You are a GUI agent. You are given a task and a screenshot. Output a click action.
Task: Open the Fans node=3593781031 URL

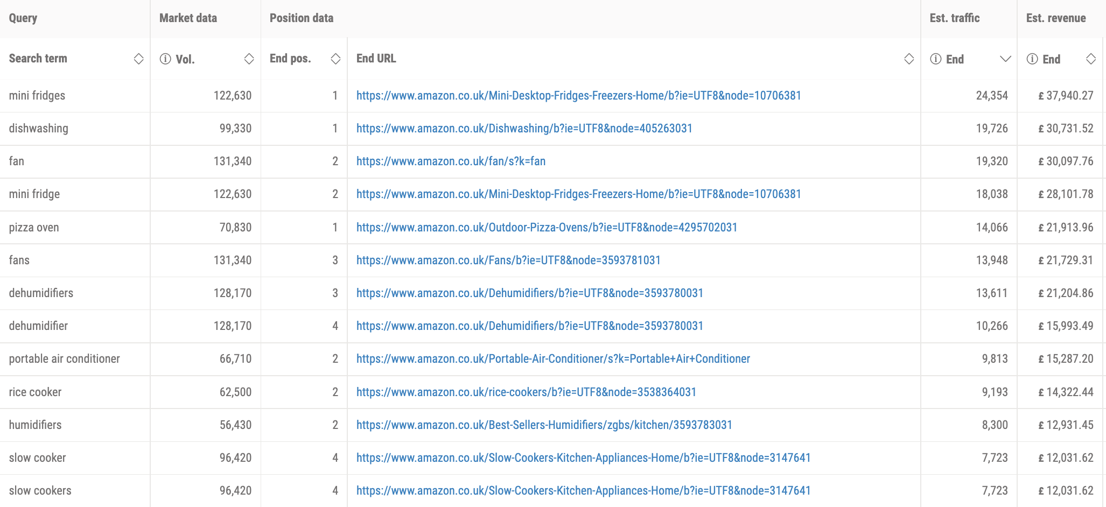coord(508,260)
